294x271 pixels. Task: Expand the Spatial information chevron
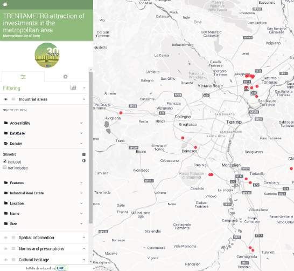(x=84, y=238)
